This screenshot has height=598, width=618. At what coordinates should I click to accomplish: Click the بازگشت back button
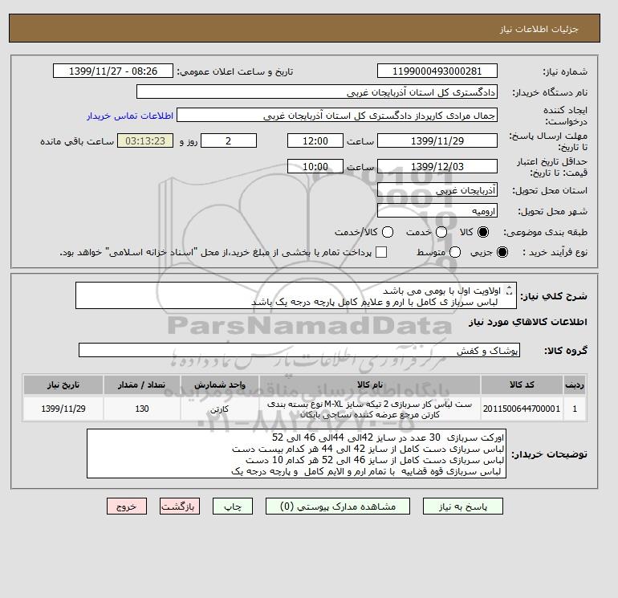(180, 506)
